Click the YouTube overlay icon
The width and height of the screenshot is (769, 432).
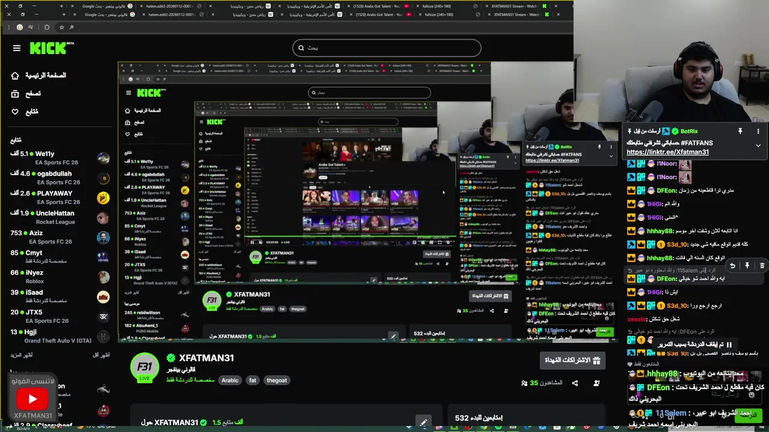click(x=32, y=398)
